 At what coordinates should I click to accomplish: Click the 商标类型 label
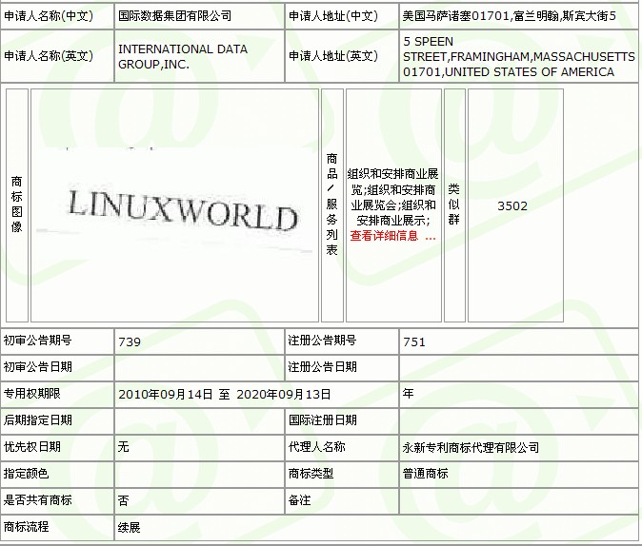click(x=311, y=474)
